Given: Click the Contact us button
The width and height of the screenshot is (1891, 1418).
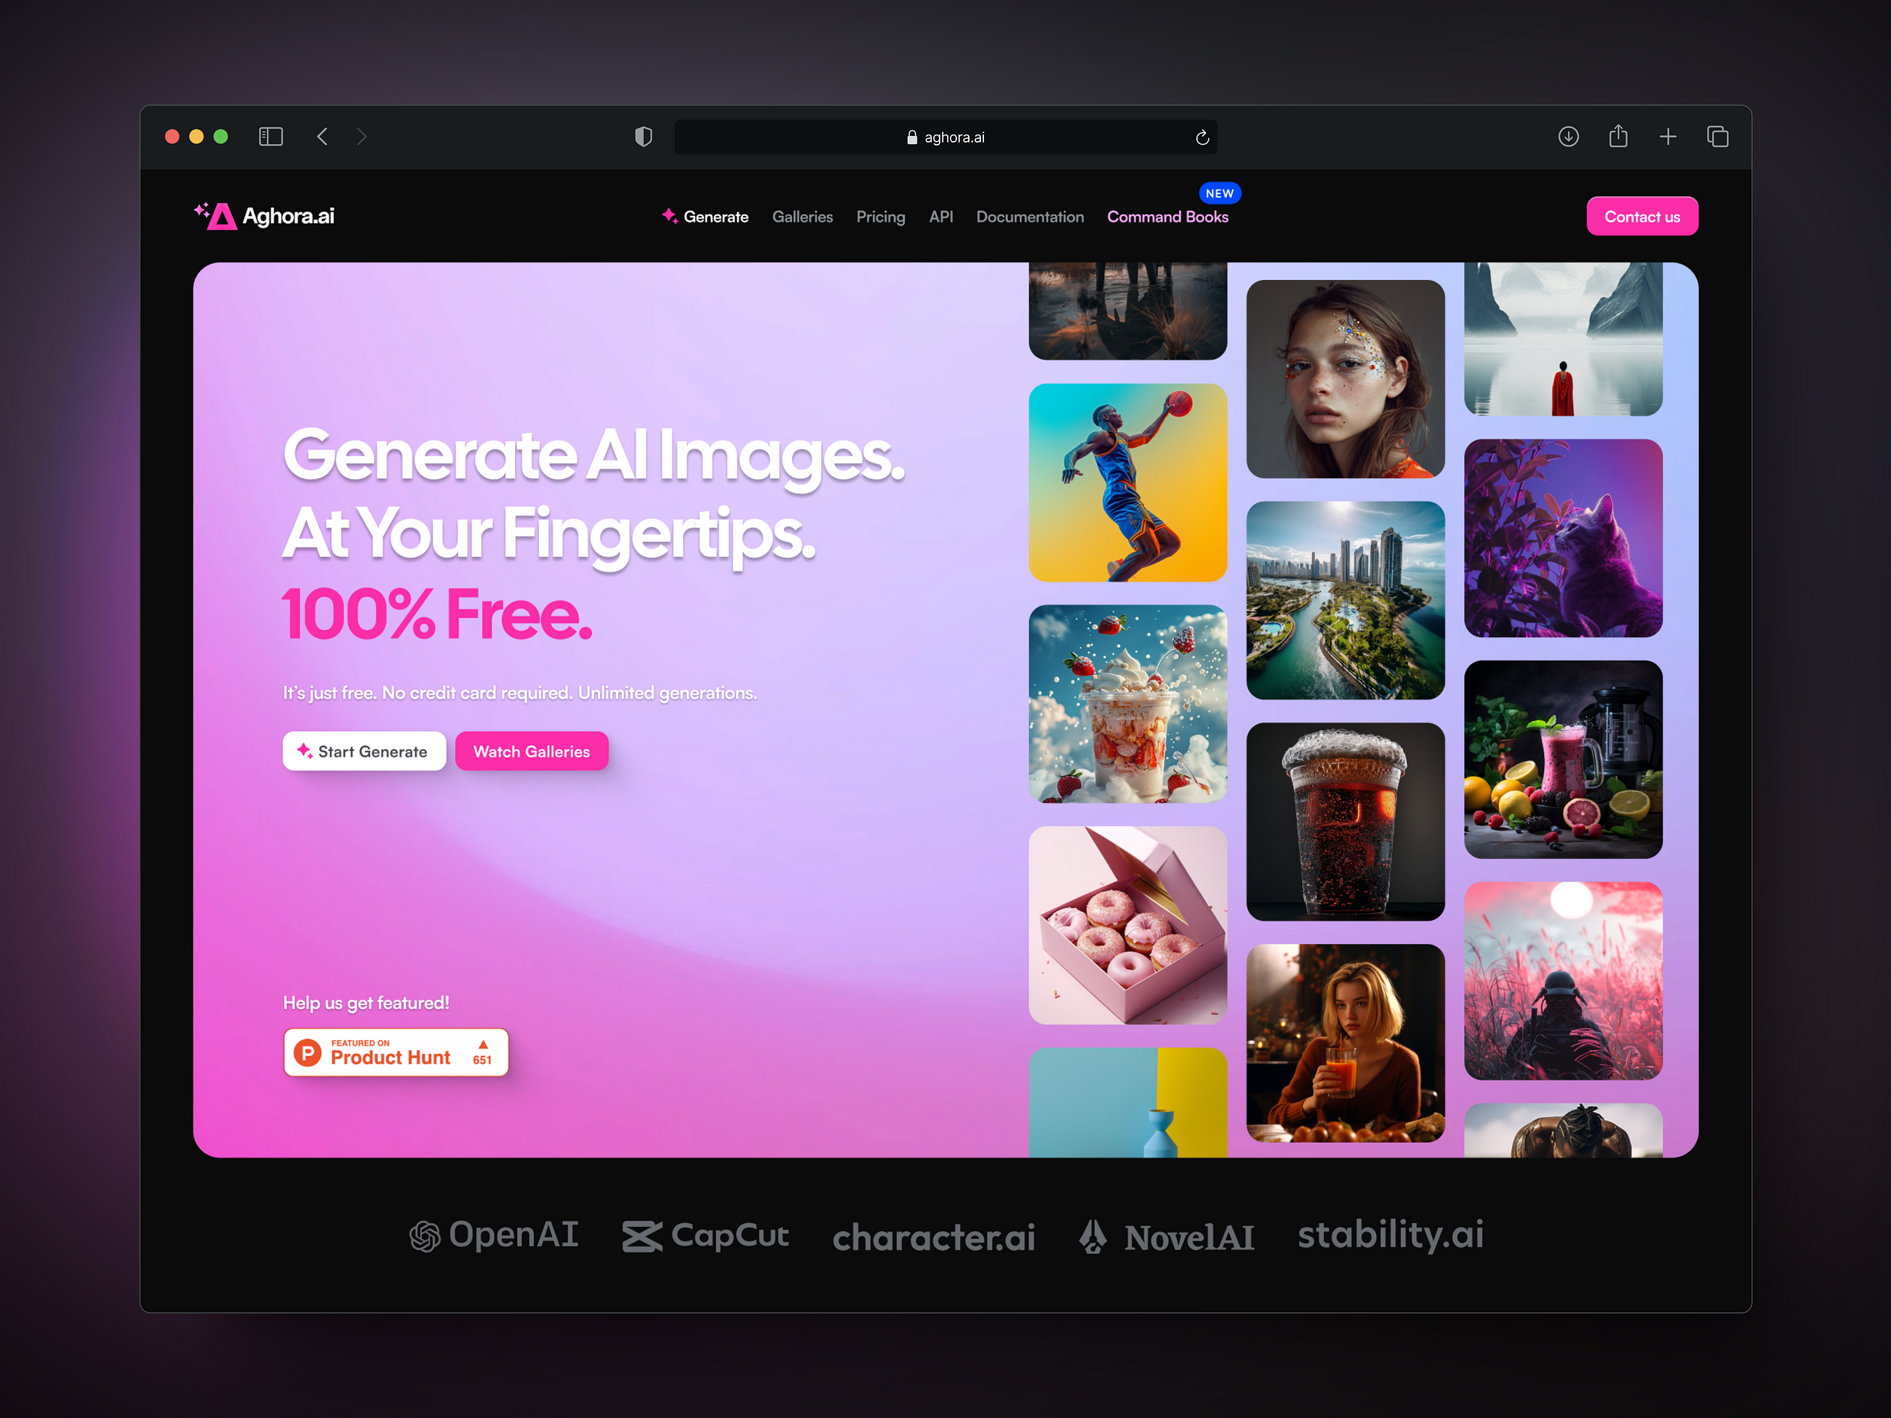Looking at the screenshot, I should tap(1639, 215).
